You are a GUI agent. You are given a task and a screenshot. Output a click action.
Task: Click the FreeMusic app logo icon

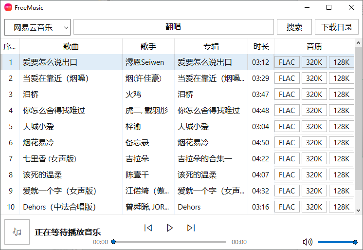(x=8, y=7)
